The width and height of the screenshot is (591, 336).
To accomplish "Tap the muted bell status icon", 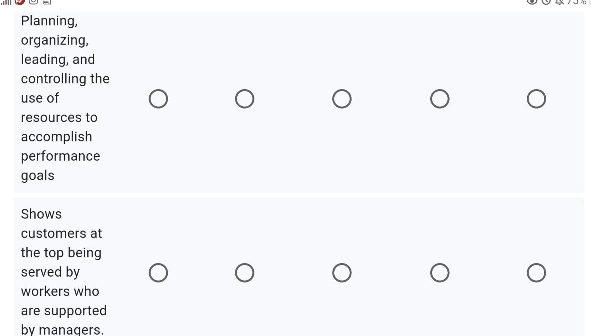I will pos(559,2).
